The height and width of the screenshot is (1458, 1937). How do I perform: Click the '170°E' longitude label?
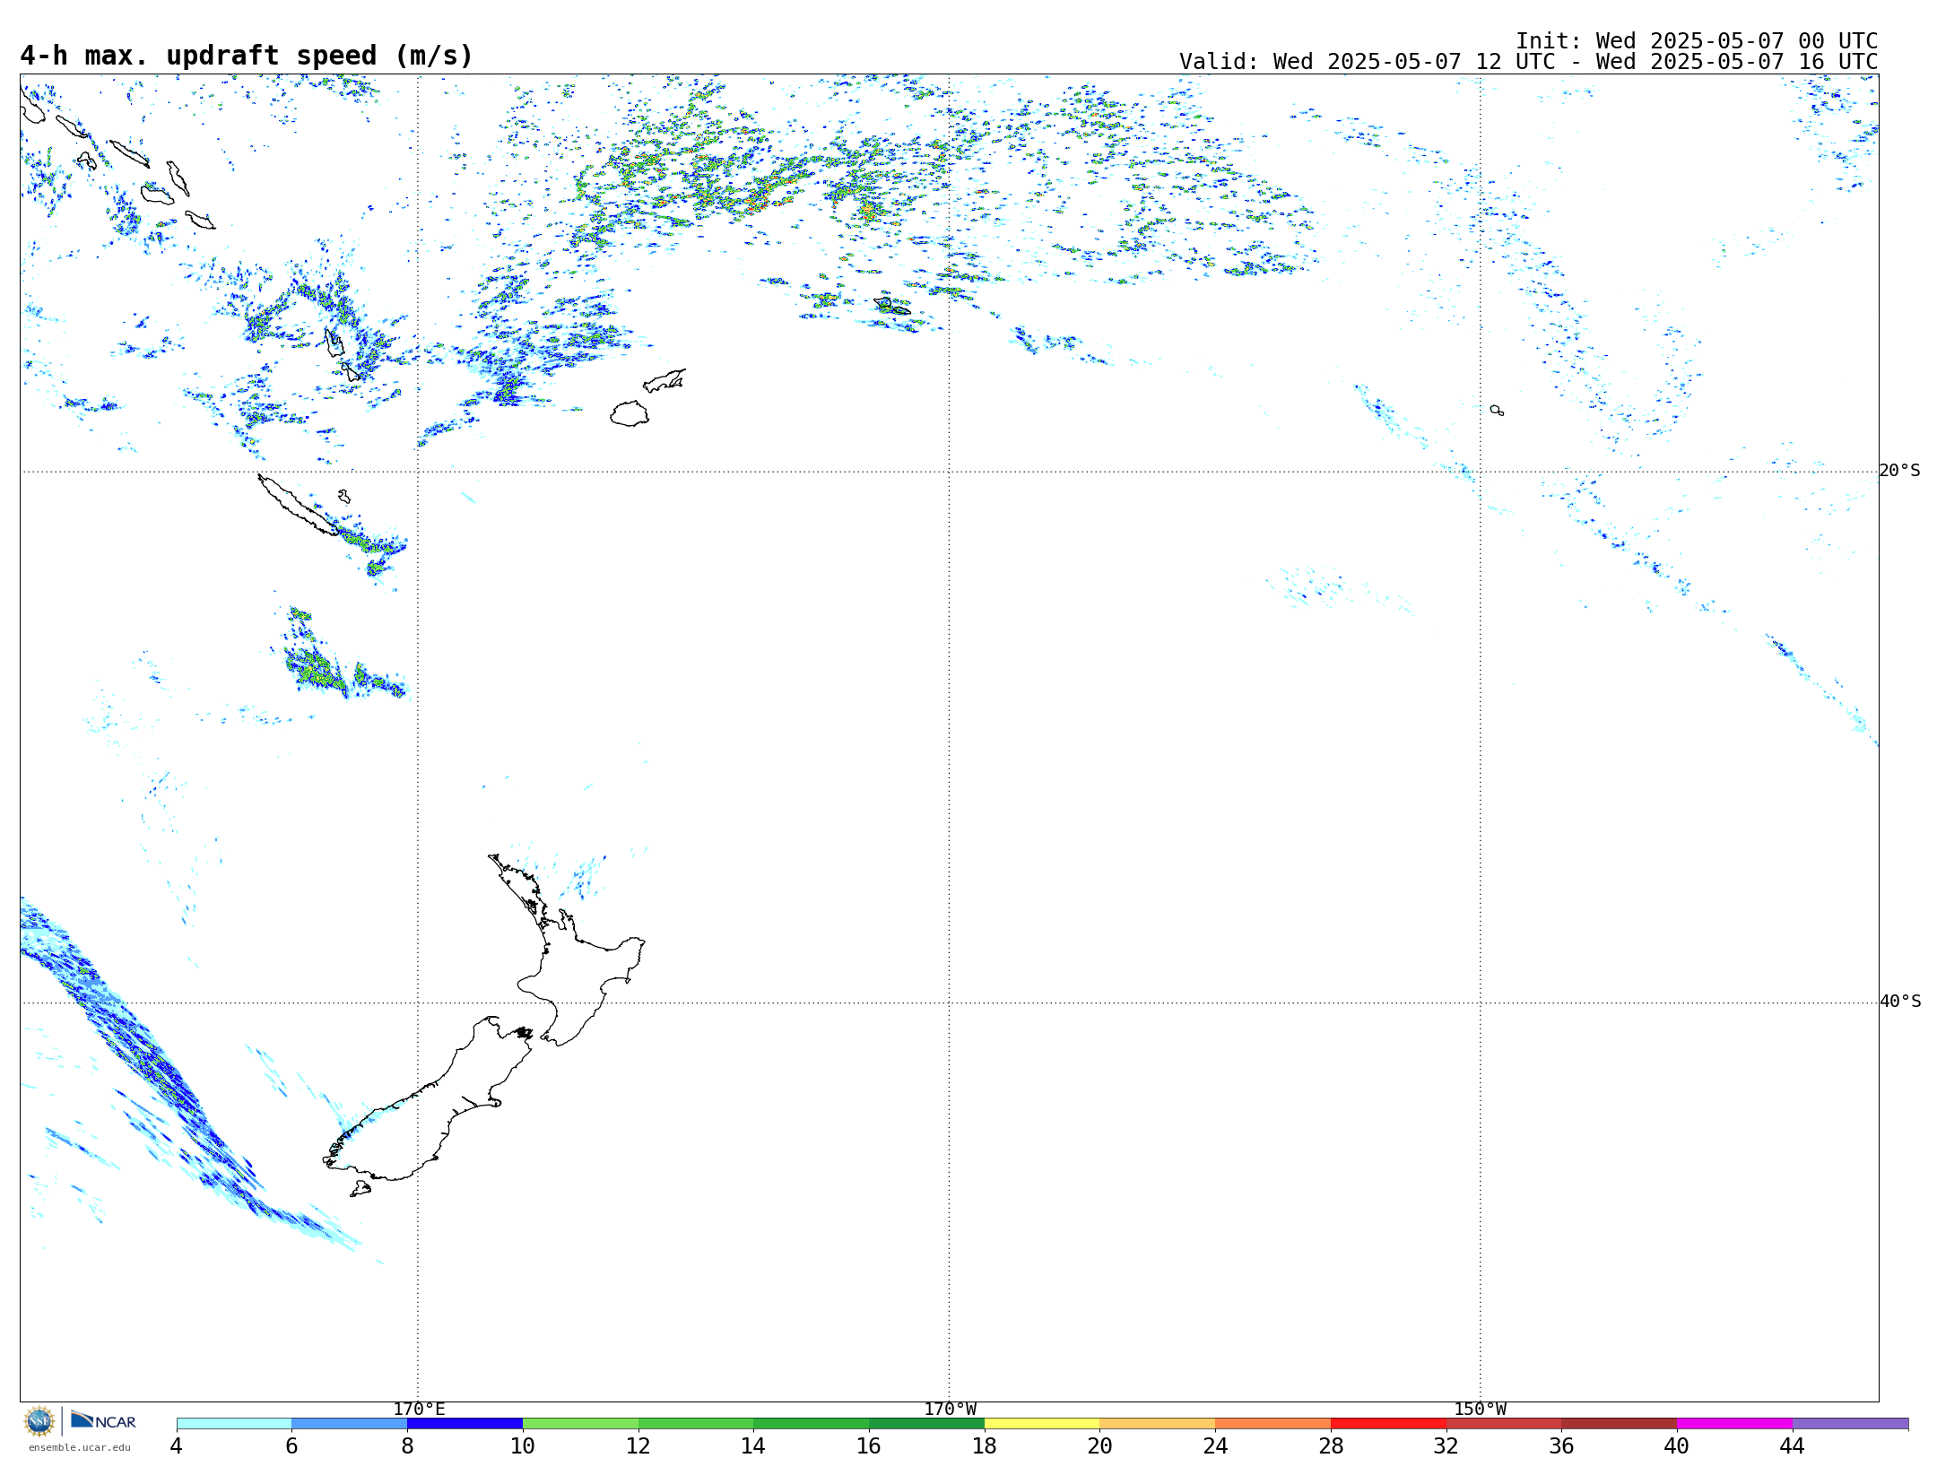(419, 1410)
